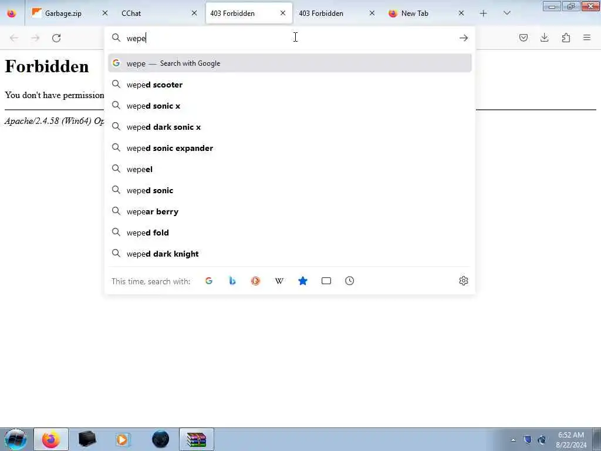Click the shield icon in system tray
Viewport: 601px width, 451px height.
click(x=528, y=440)
